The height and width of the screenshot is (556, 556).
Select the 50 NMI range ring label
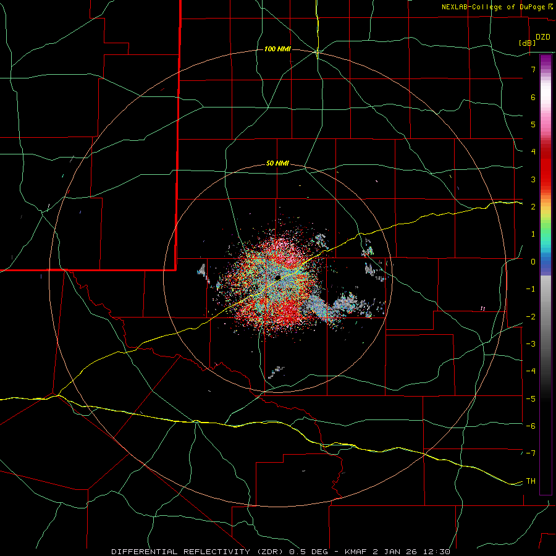pyautogui.click(x=277, y=163)
